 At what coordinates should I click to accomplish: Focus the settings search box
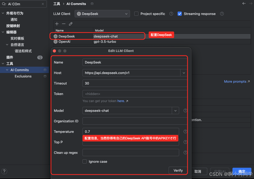(x=24, y=4)
